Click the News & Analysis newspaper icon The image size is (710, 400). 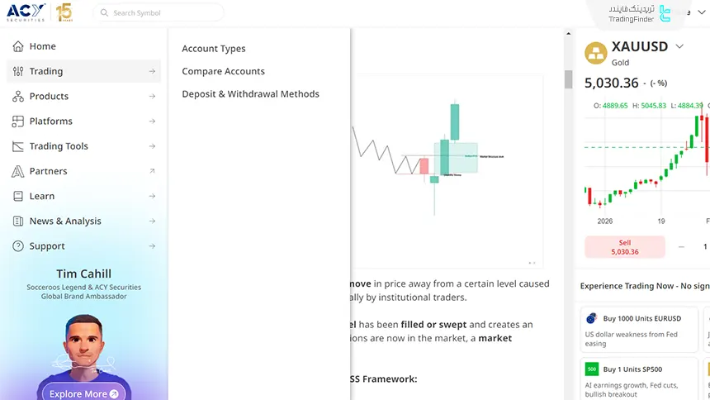[17, 221]
